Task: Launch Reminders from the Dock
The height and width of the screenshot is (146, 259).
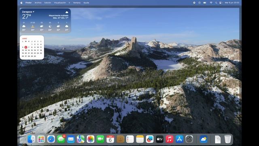Action: click(130, 139)
